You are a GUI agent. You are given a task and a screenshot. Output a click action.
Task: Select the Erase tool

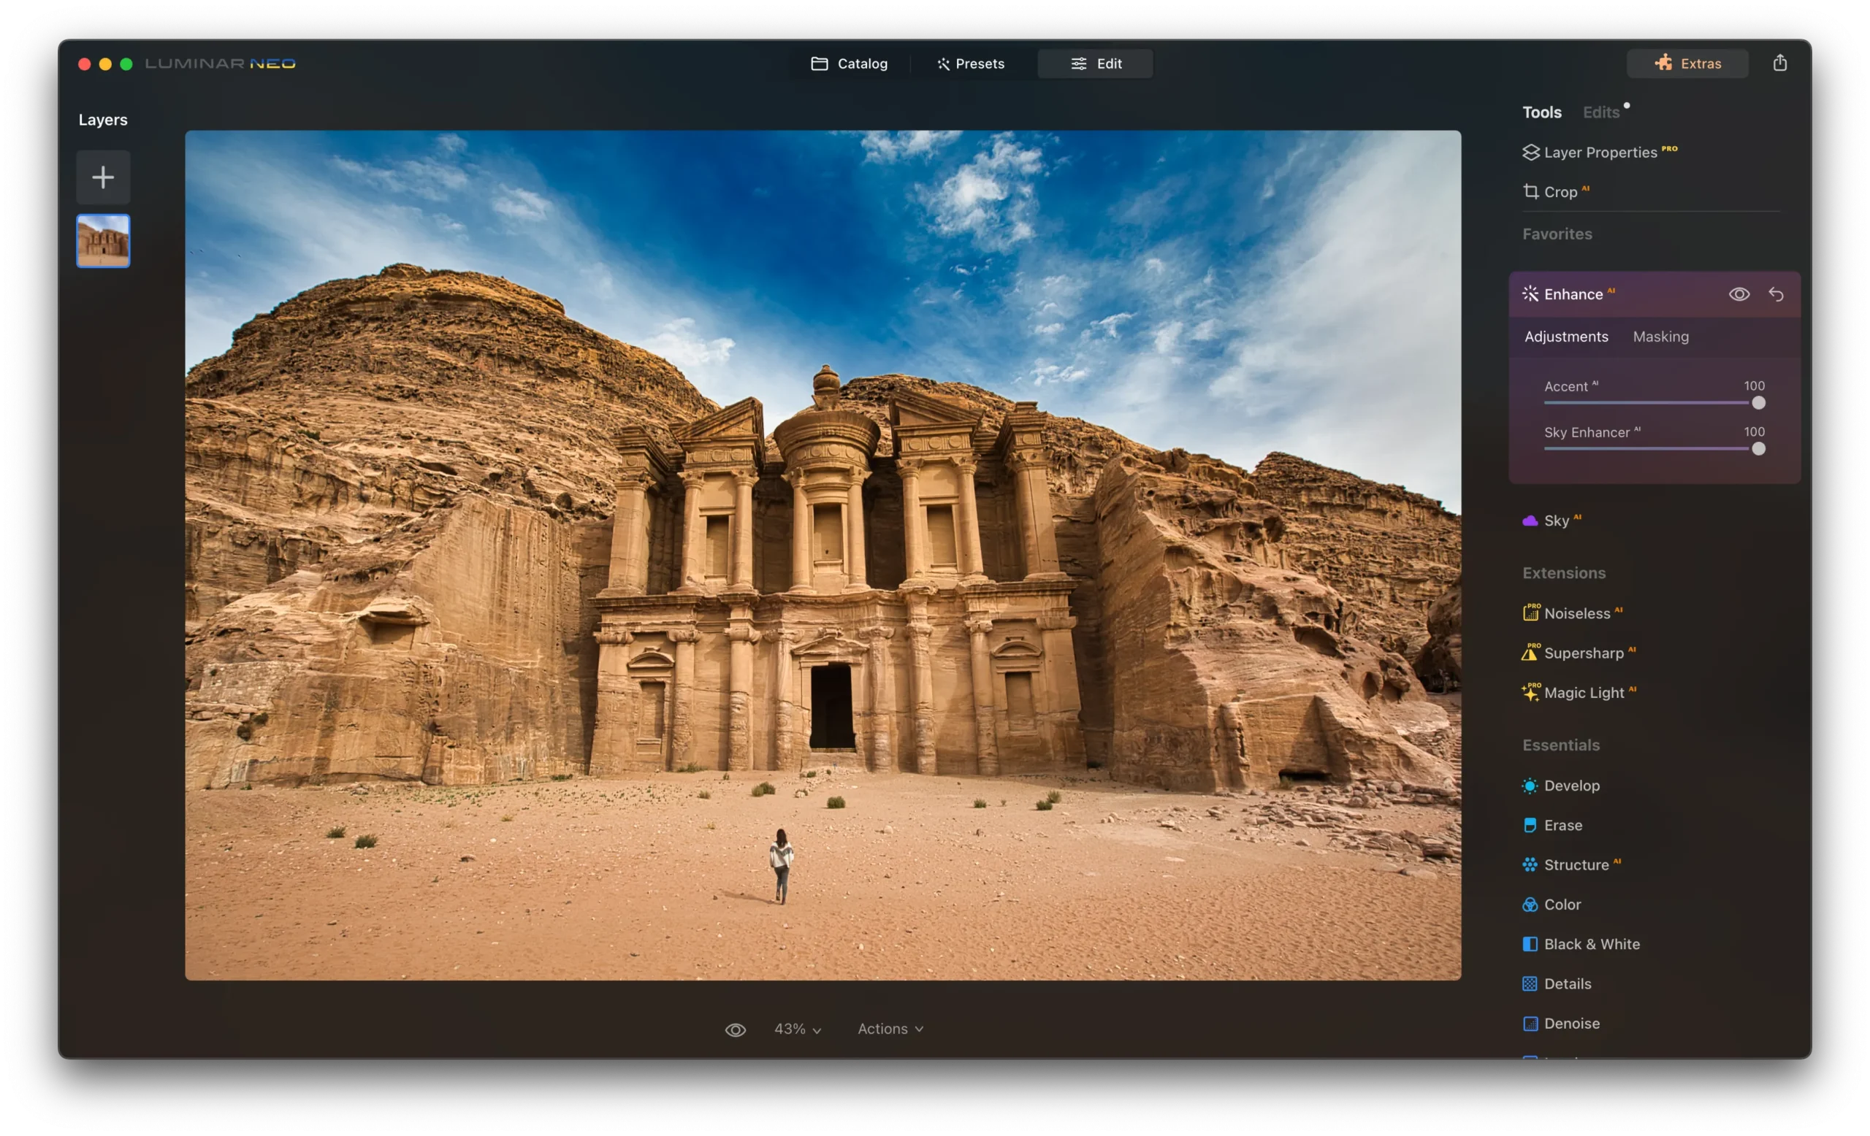(x=1562, y=825)
